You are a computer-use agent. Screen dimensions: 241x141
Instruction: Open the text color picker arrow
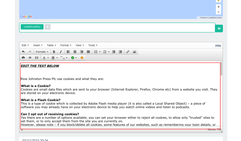tap(48, 58)
